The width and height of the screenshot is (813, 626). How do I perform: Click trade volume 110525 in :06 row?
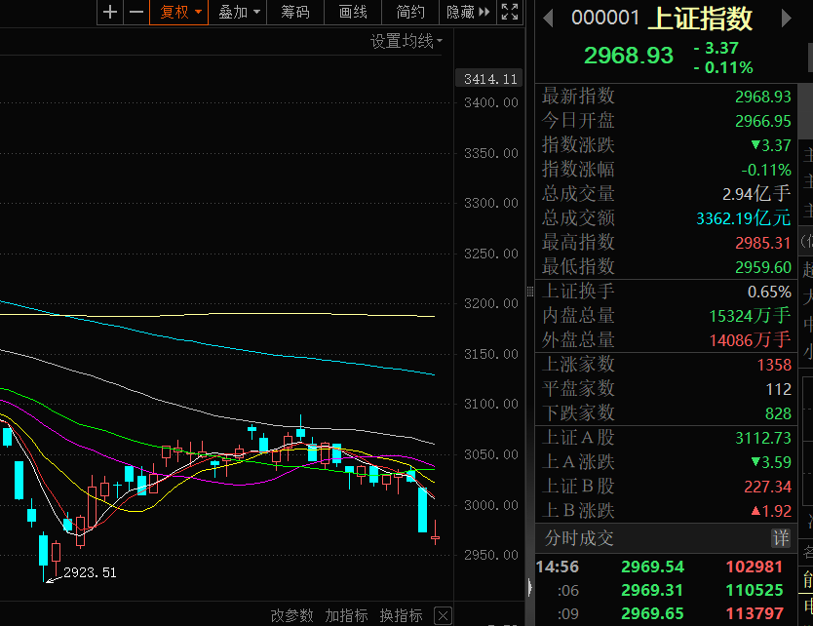pyautogui.click(x=754, y=590)
